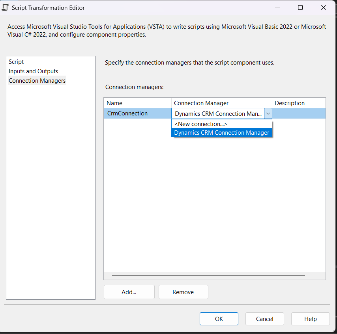This screenshot has height=334, width=337.
Task: Click the Remove button
Action: (x=183, y=292)
